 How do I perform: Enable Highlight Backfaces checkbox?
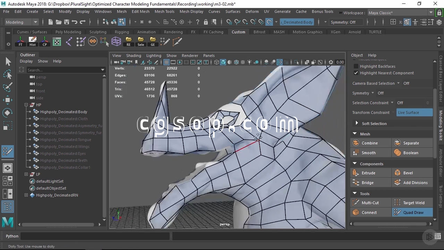[356, 66]
